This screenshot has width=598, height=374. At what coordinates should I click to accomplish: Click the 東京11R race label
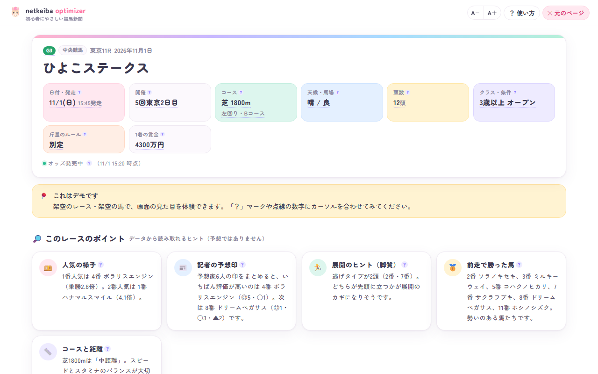100,50
